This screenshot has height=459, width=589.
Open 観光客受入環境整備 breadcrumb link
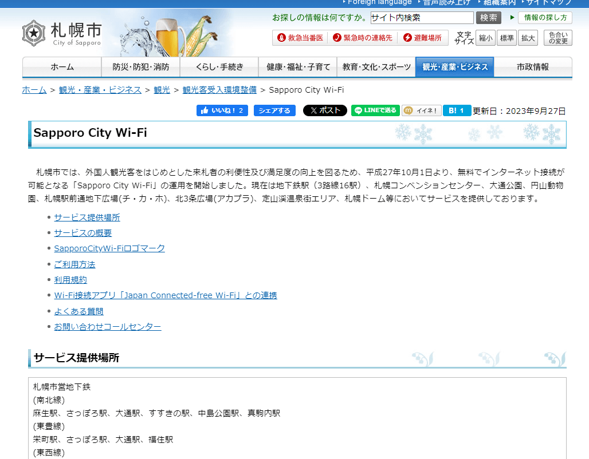pos(219,90)
